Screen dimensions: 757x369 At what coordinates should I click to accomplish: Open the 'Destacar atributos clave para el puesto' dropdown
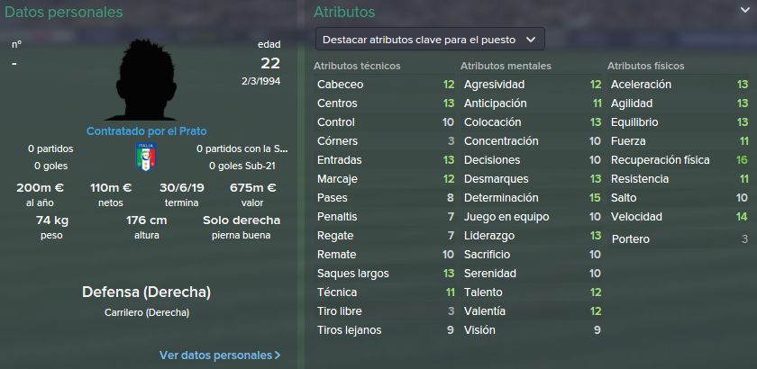click(430, 40)
